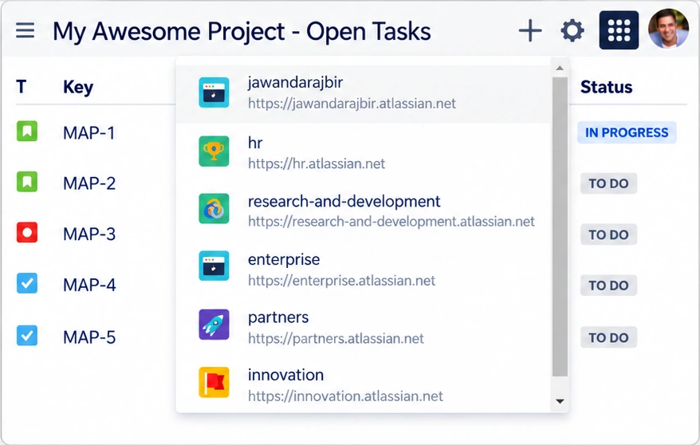Open issue MAP-2

tap(89, 183)
